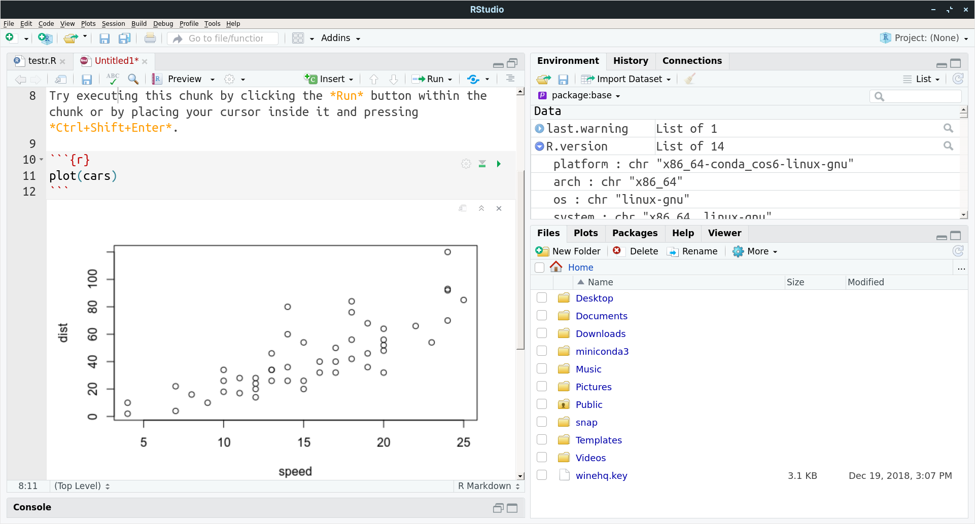Clear the chunk plot output
The height and width of the screenshot is (524, 975).
pos(499,208)
